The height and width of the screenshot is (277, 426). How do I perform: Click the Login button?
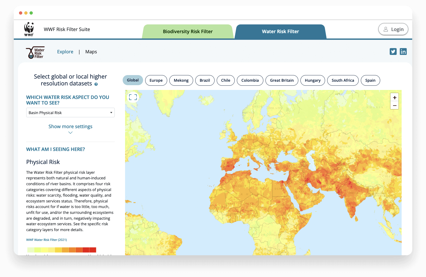coord(393,29)
